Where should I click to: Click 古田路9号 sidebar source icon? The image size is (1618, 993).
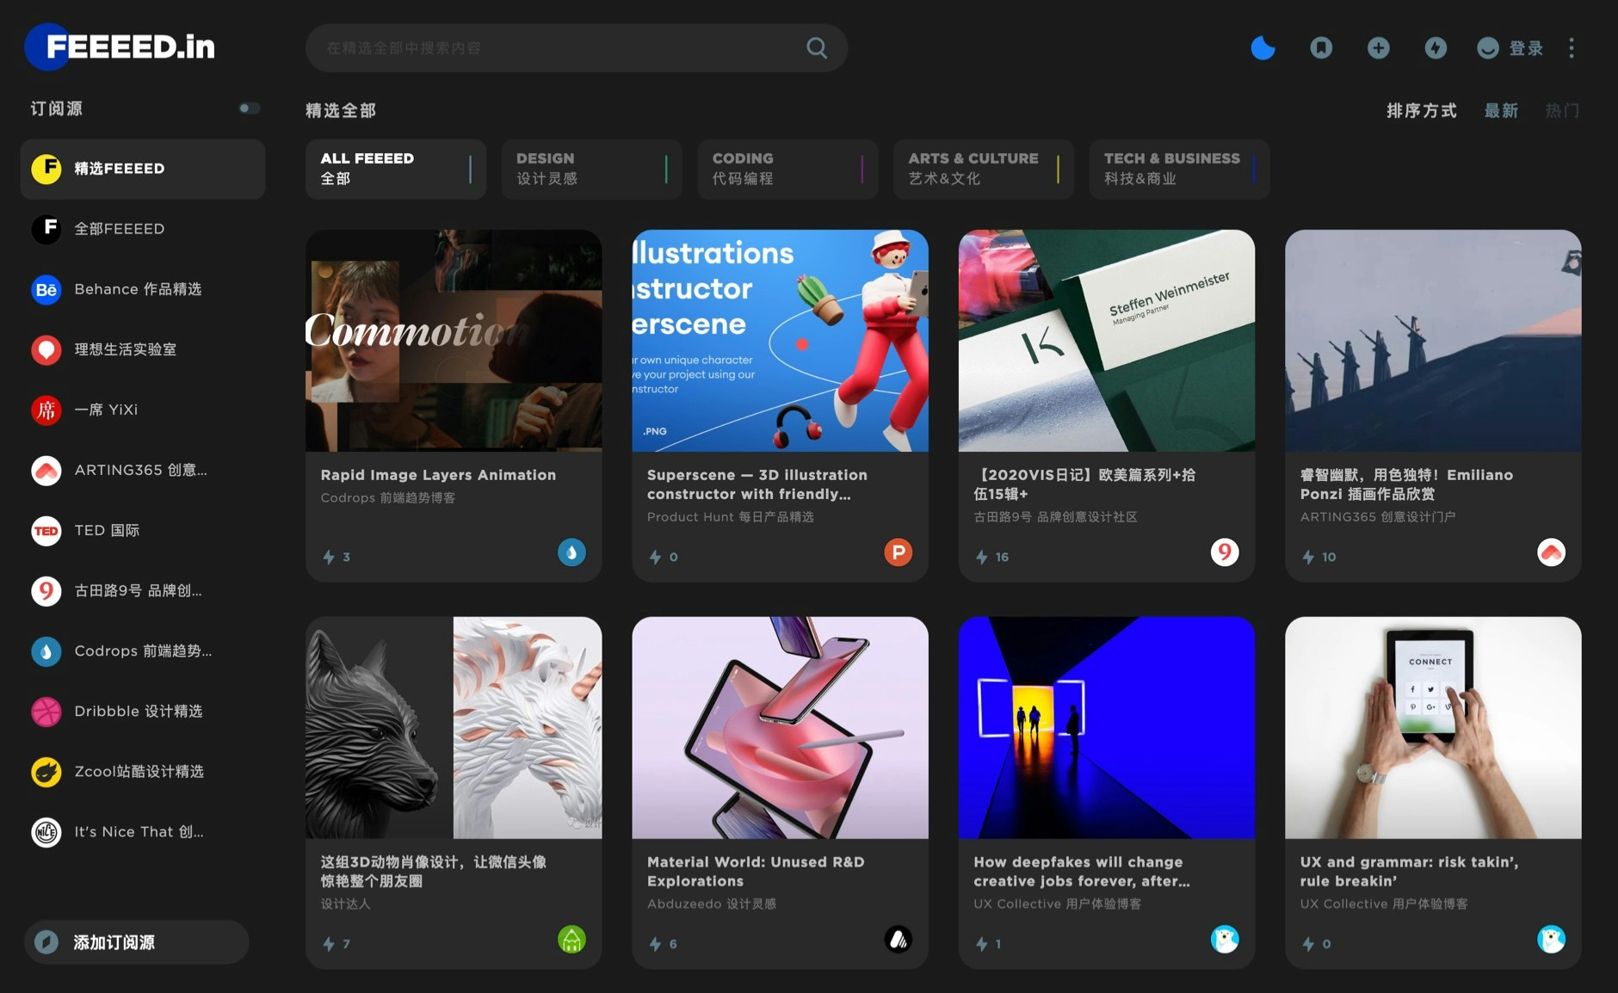[46, 590]
